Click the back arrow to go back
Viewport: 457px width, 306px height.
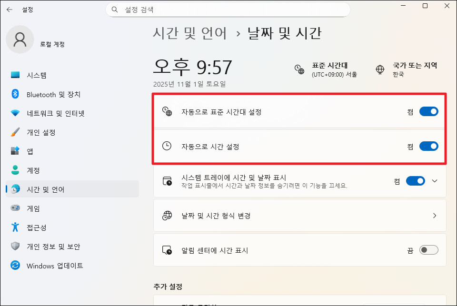click(x=10, y=9)
